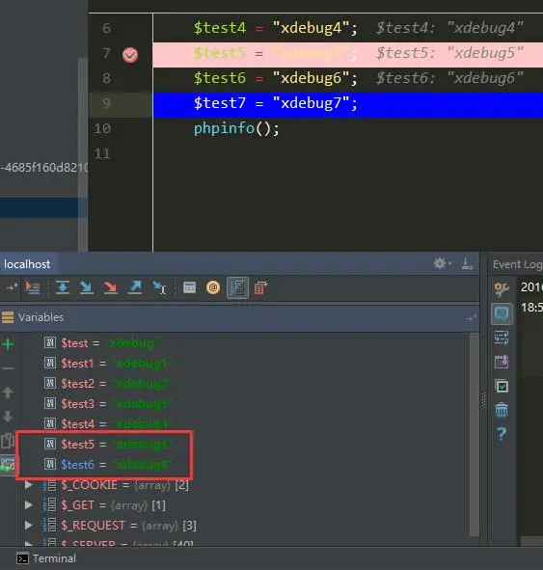
Task: Click the Run to Cursor icon
Action: coord(159,287)
